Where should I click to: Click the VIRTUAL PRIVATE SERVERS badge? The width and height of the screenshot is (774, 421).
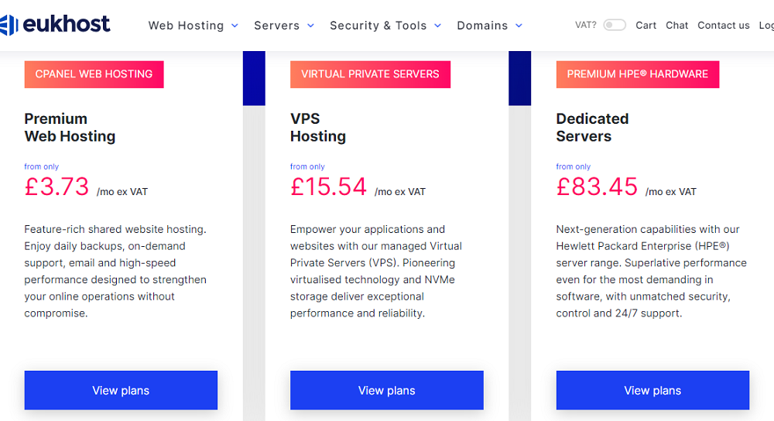pos(370,74)
